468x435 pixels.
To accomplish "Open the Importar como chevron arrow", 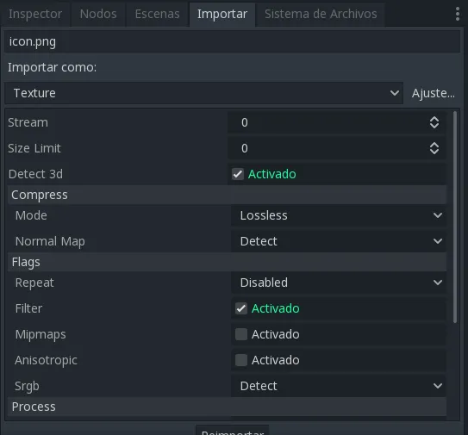I will (x=394, y=93).
